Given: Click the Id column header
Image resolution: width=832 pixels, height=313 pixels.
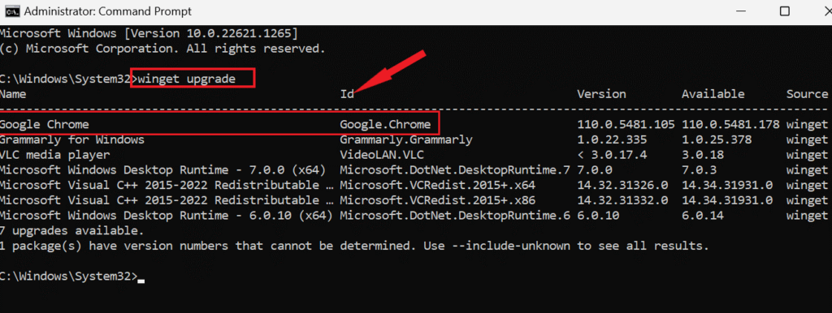Looking at the screenshot, I should point(347,94).
